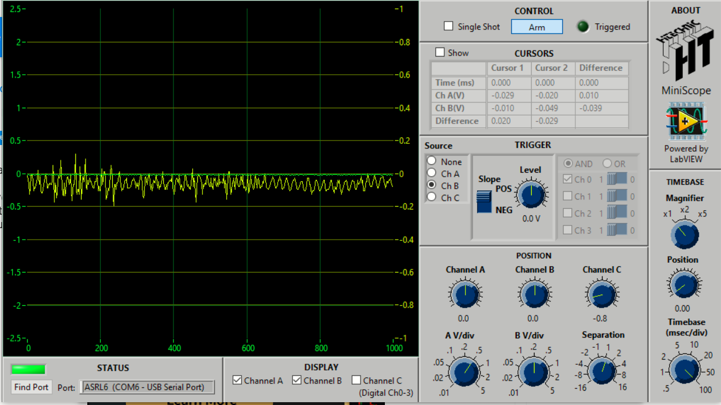Click the Find Port button
The width and height of the screenshot is (721, 405).
[x=31, y=387]
